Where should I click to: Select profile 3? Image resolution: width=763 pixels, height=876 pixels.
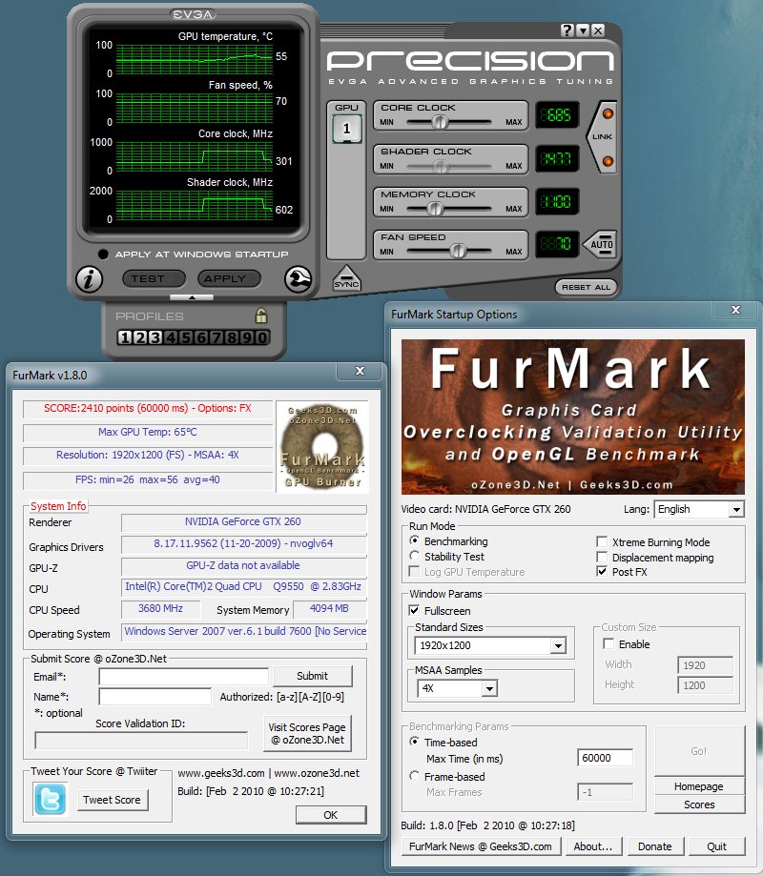coord(155,337)
